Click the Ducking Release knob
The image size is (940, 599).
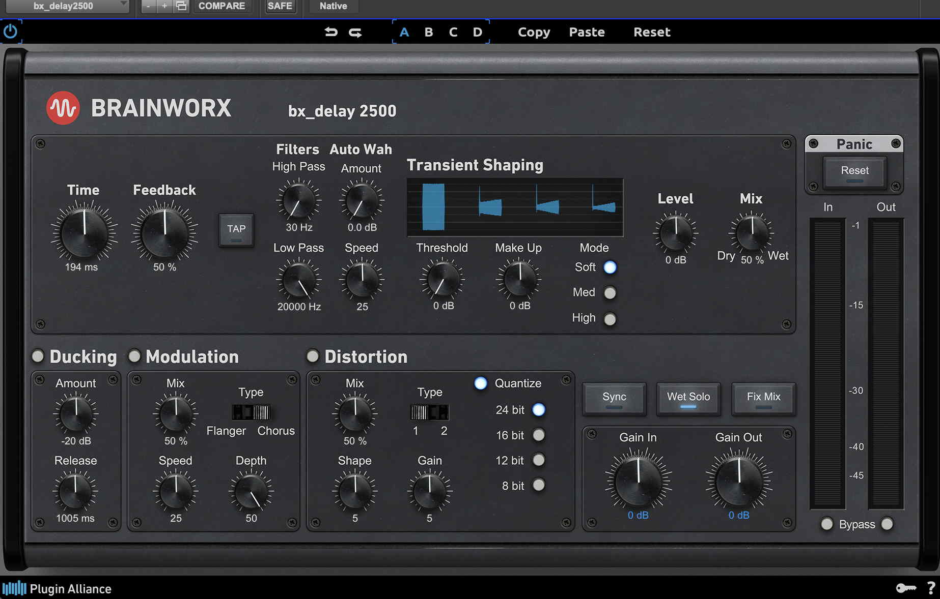click(x=75, y=492)
